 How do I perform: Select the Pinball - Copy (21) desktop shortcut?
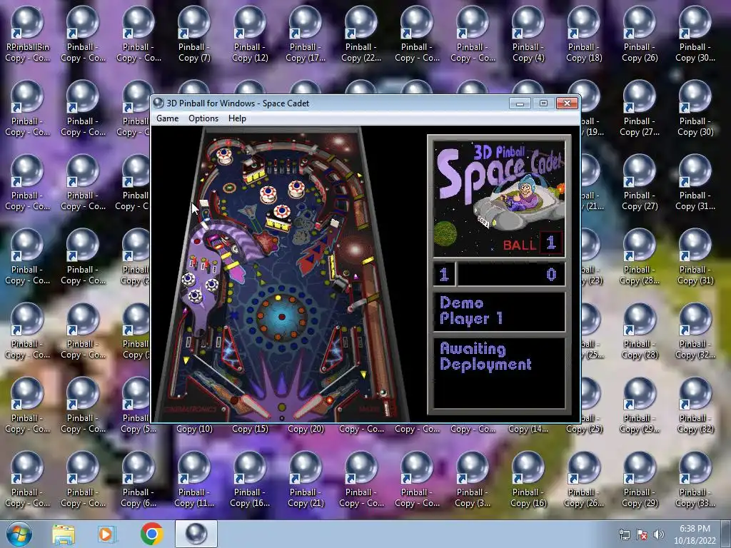click(306, 480)
